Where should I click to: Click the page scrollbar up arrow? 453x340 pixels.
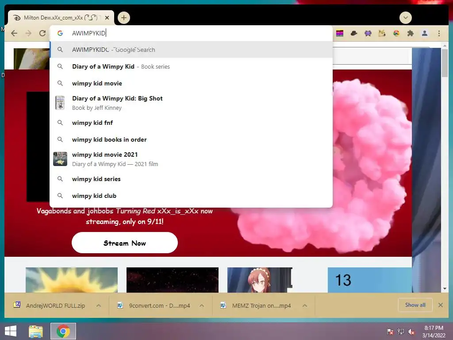click(445, 46)
